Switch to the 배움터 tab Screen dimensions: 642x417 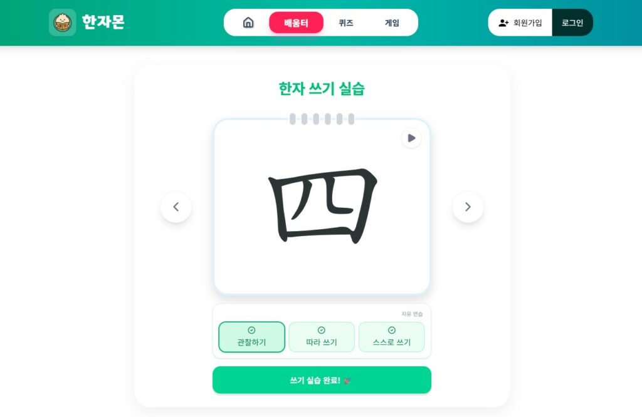point(296,23)
